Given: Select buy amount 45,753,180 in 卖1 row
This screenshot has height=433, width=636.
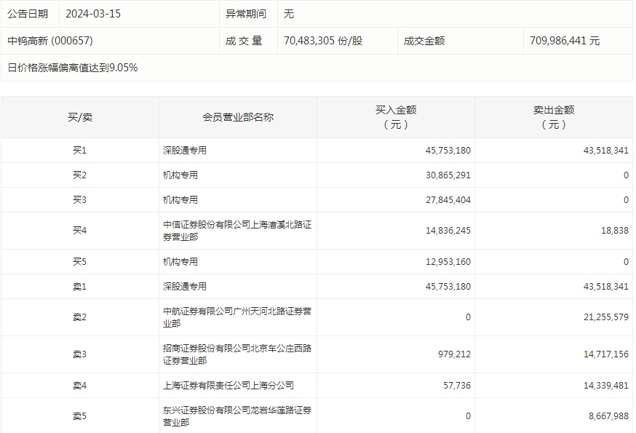Looking at the screenshot, I should [x=448, y=287].
